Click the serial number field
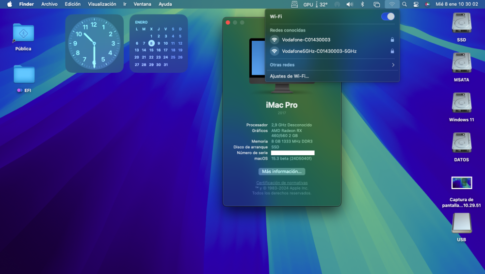The height and width of the screenshot is (274, 485). pos(292,153)
